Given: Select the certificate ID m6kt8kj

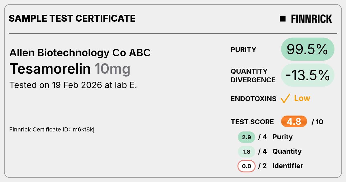Looking at the screenshot, I should pyautogui.click(x=83, y=129).
